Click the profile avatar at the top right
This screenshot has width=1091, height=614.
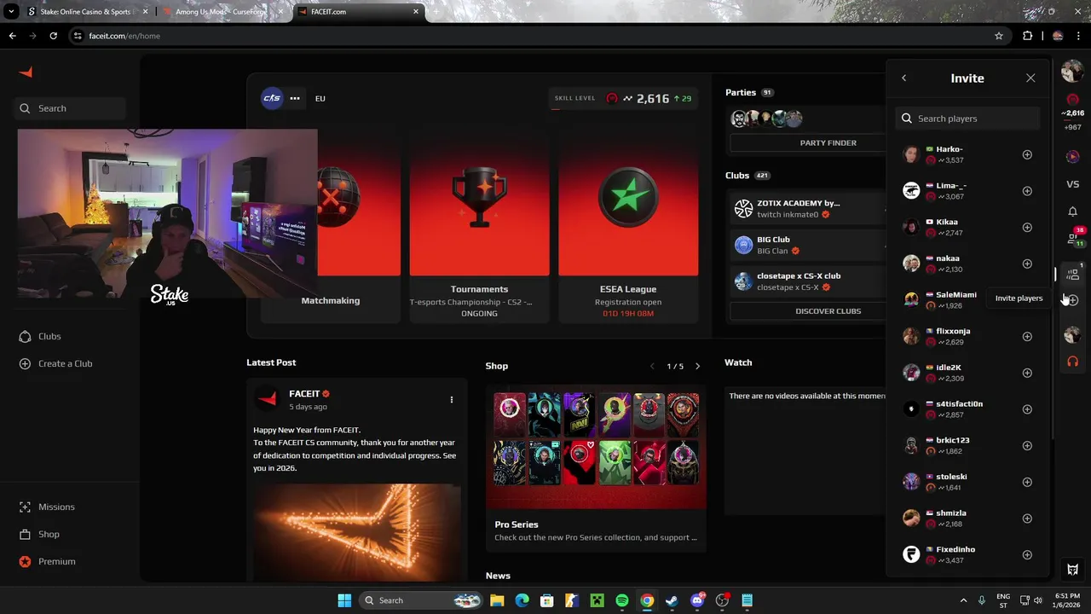pos(1072,72)
